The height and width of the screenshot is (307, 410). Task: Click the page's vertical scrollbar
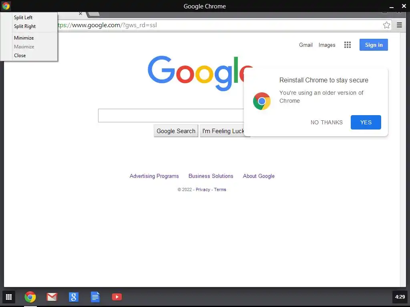(403, 160)
